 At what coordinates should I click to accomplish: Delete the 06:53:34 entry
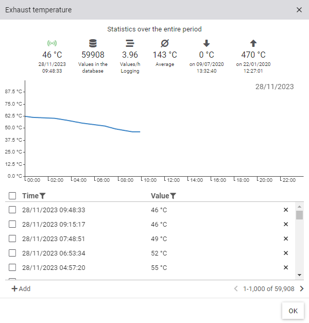[x=286, y=253]
